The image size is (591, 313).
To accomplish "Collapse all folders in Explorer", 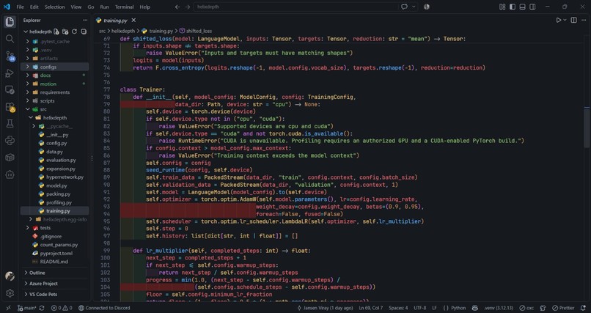I will (x=84, y=32).
